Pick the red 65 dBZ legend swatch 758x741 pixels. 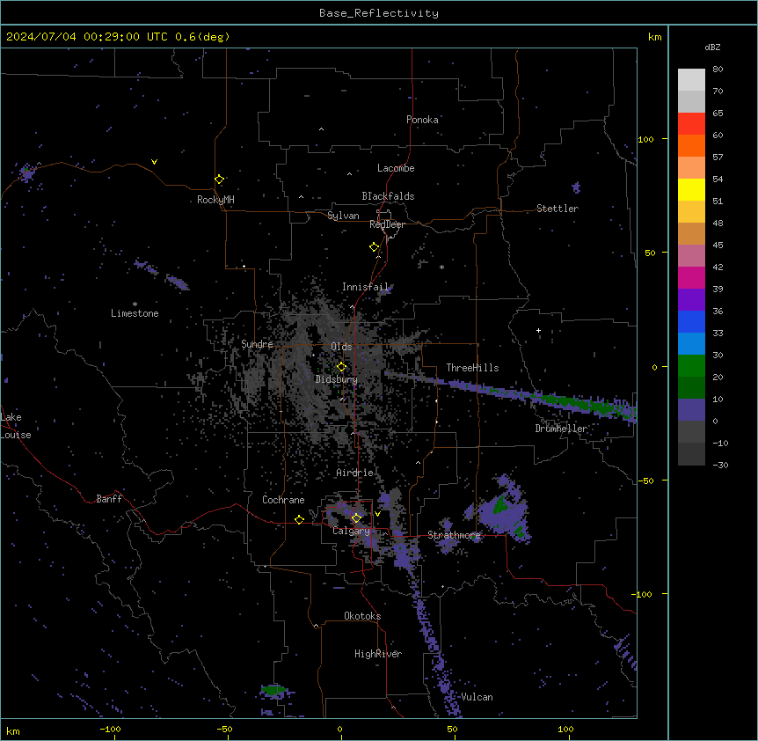click(x=691, y=123)
